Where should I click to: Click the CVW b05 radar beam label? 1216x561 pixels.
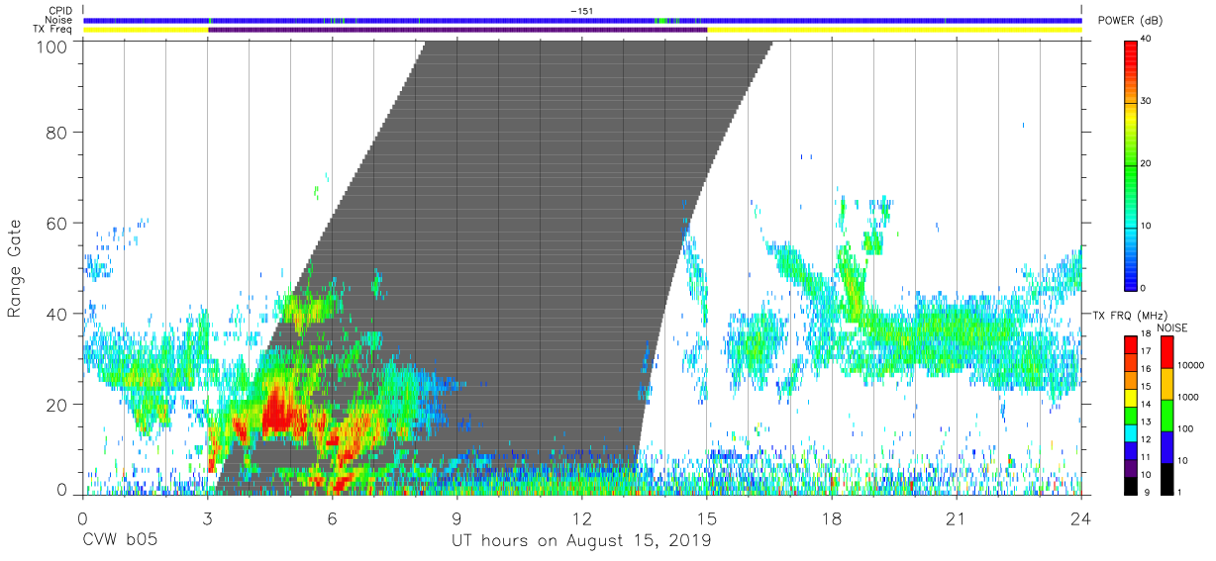120,540
